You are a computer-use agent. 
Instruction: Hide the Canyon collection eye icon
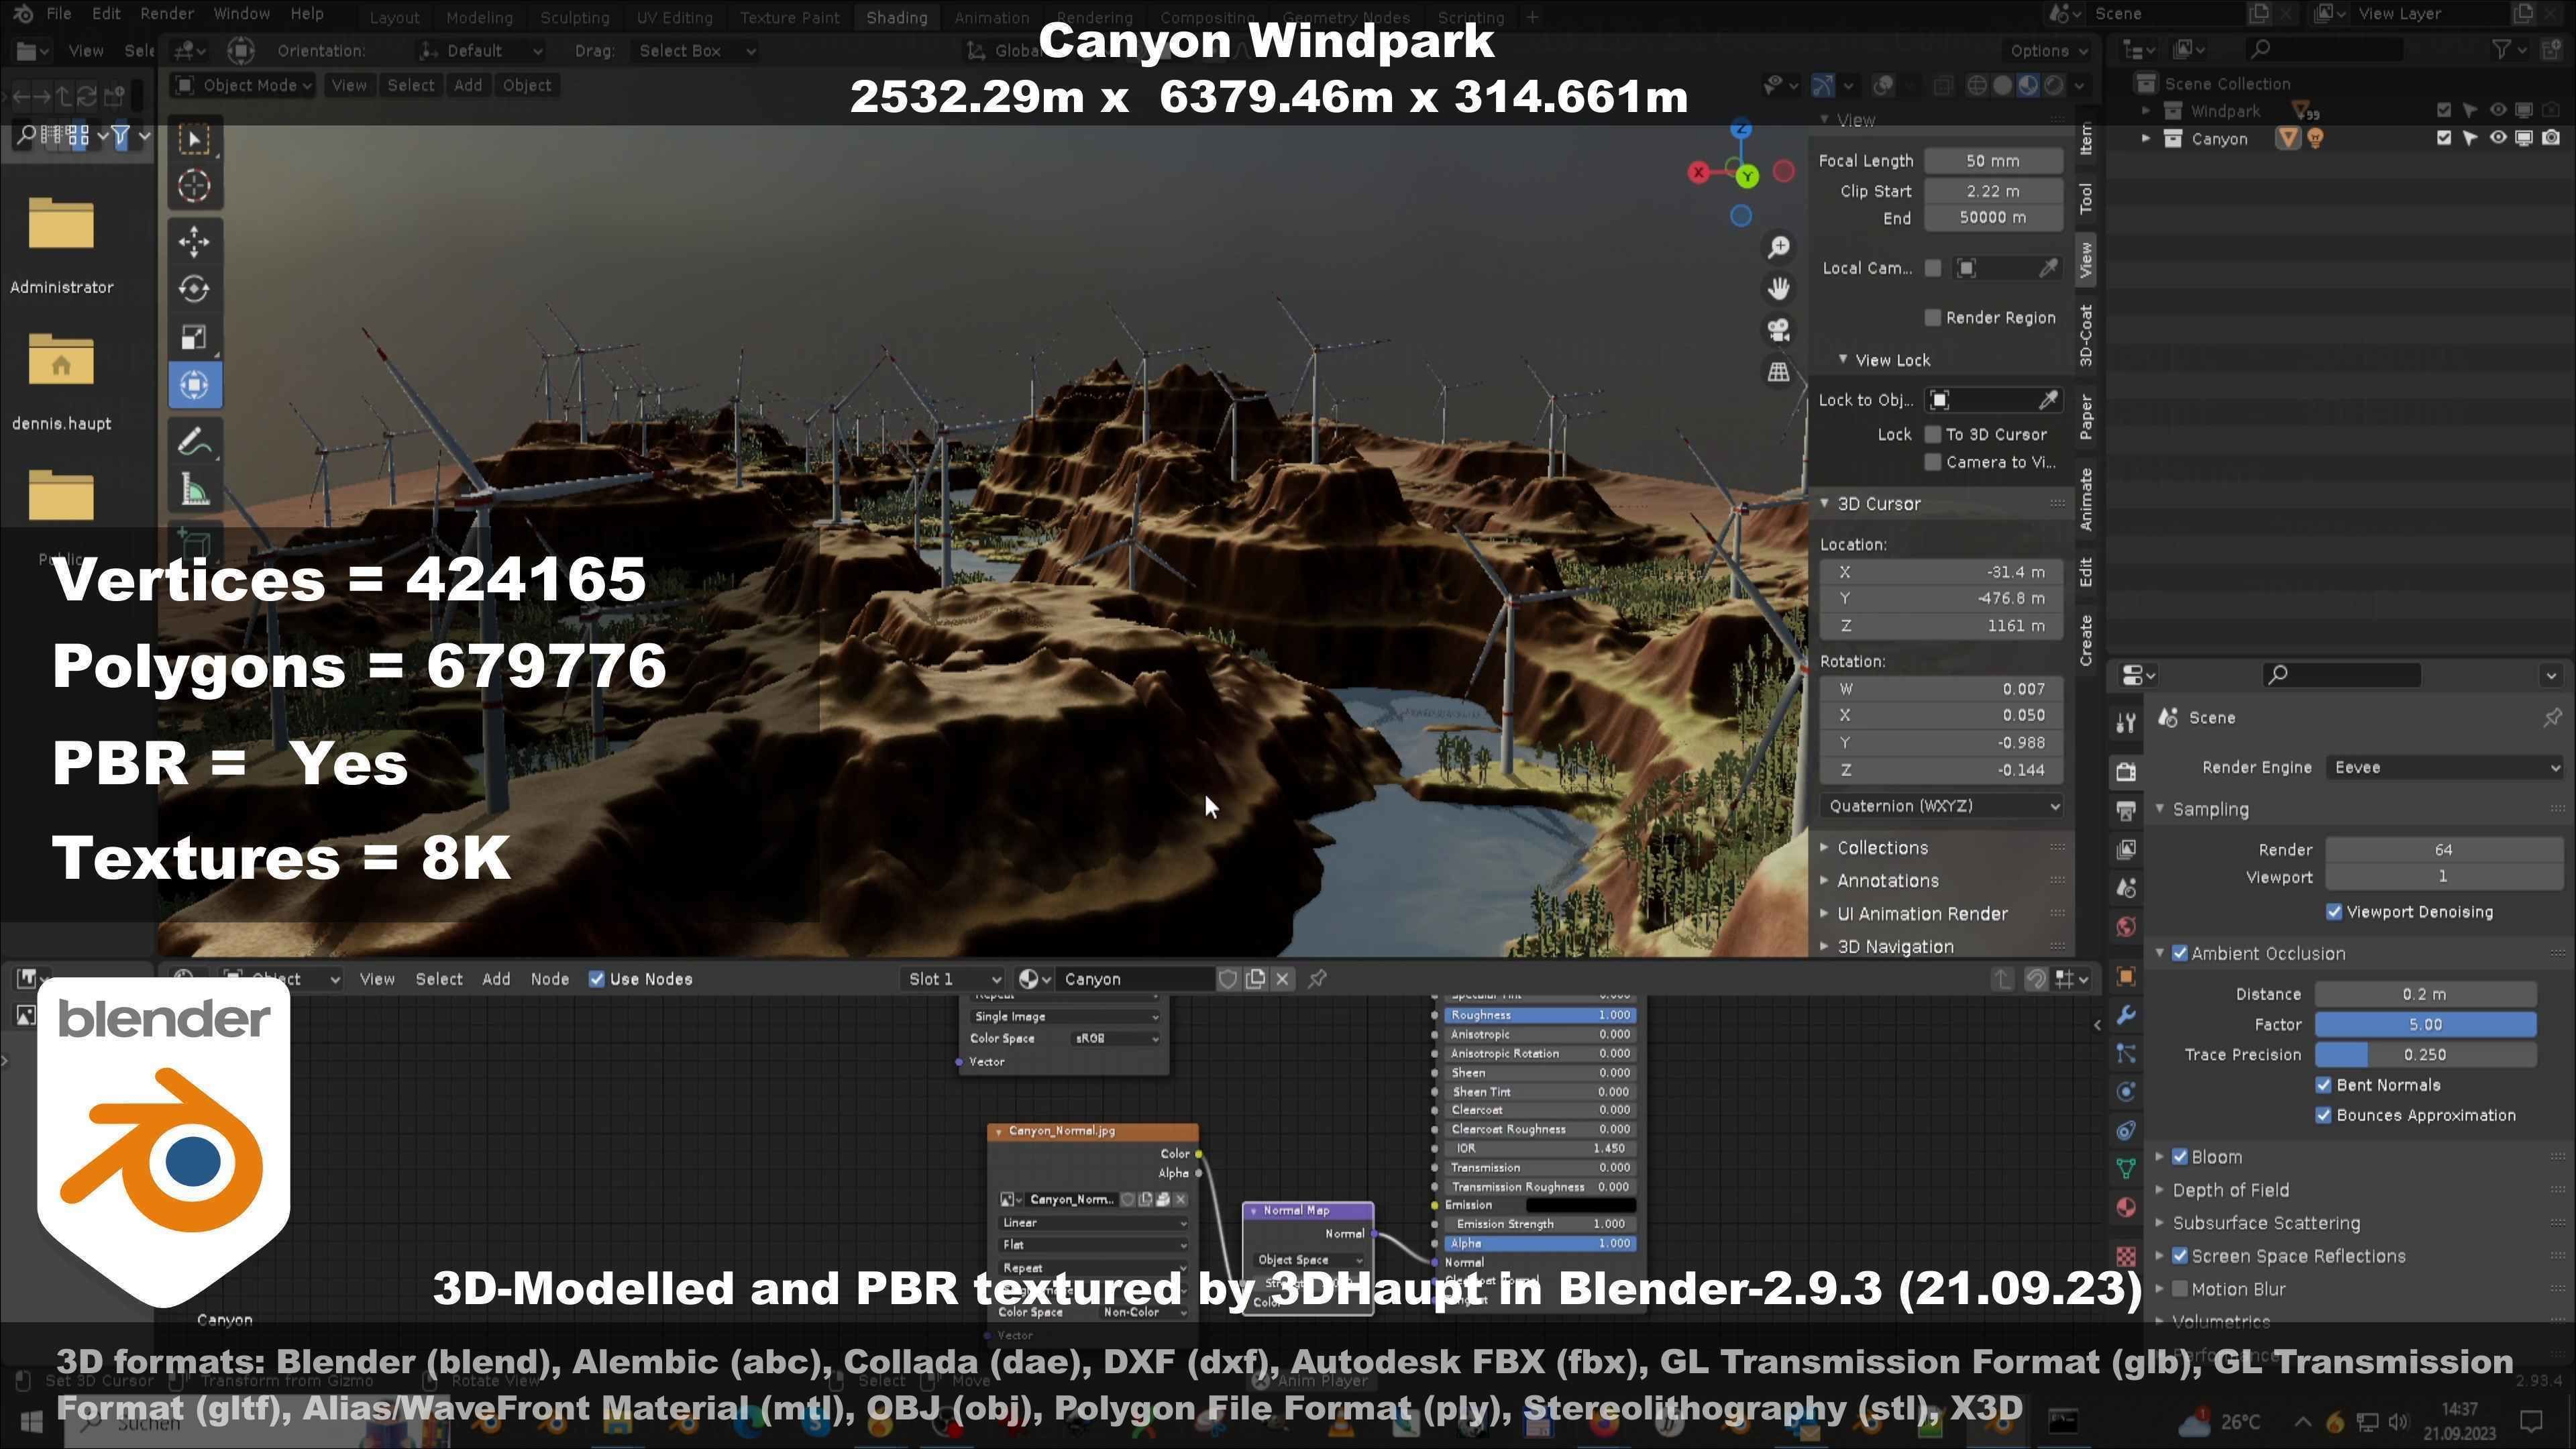coord(2497,139)
